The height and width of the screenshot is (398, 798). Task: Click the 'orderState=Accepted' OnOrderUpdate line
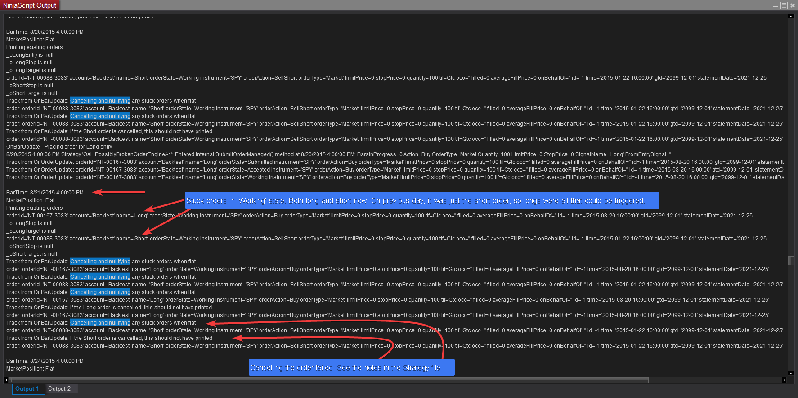click(395, 170)
